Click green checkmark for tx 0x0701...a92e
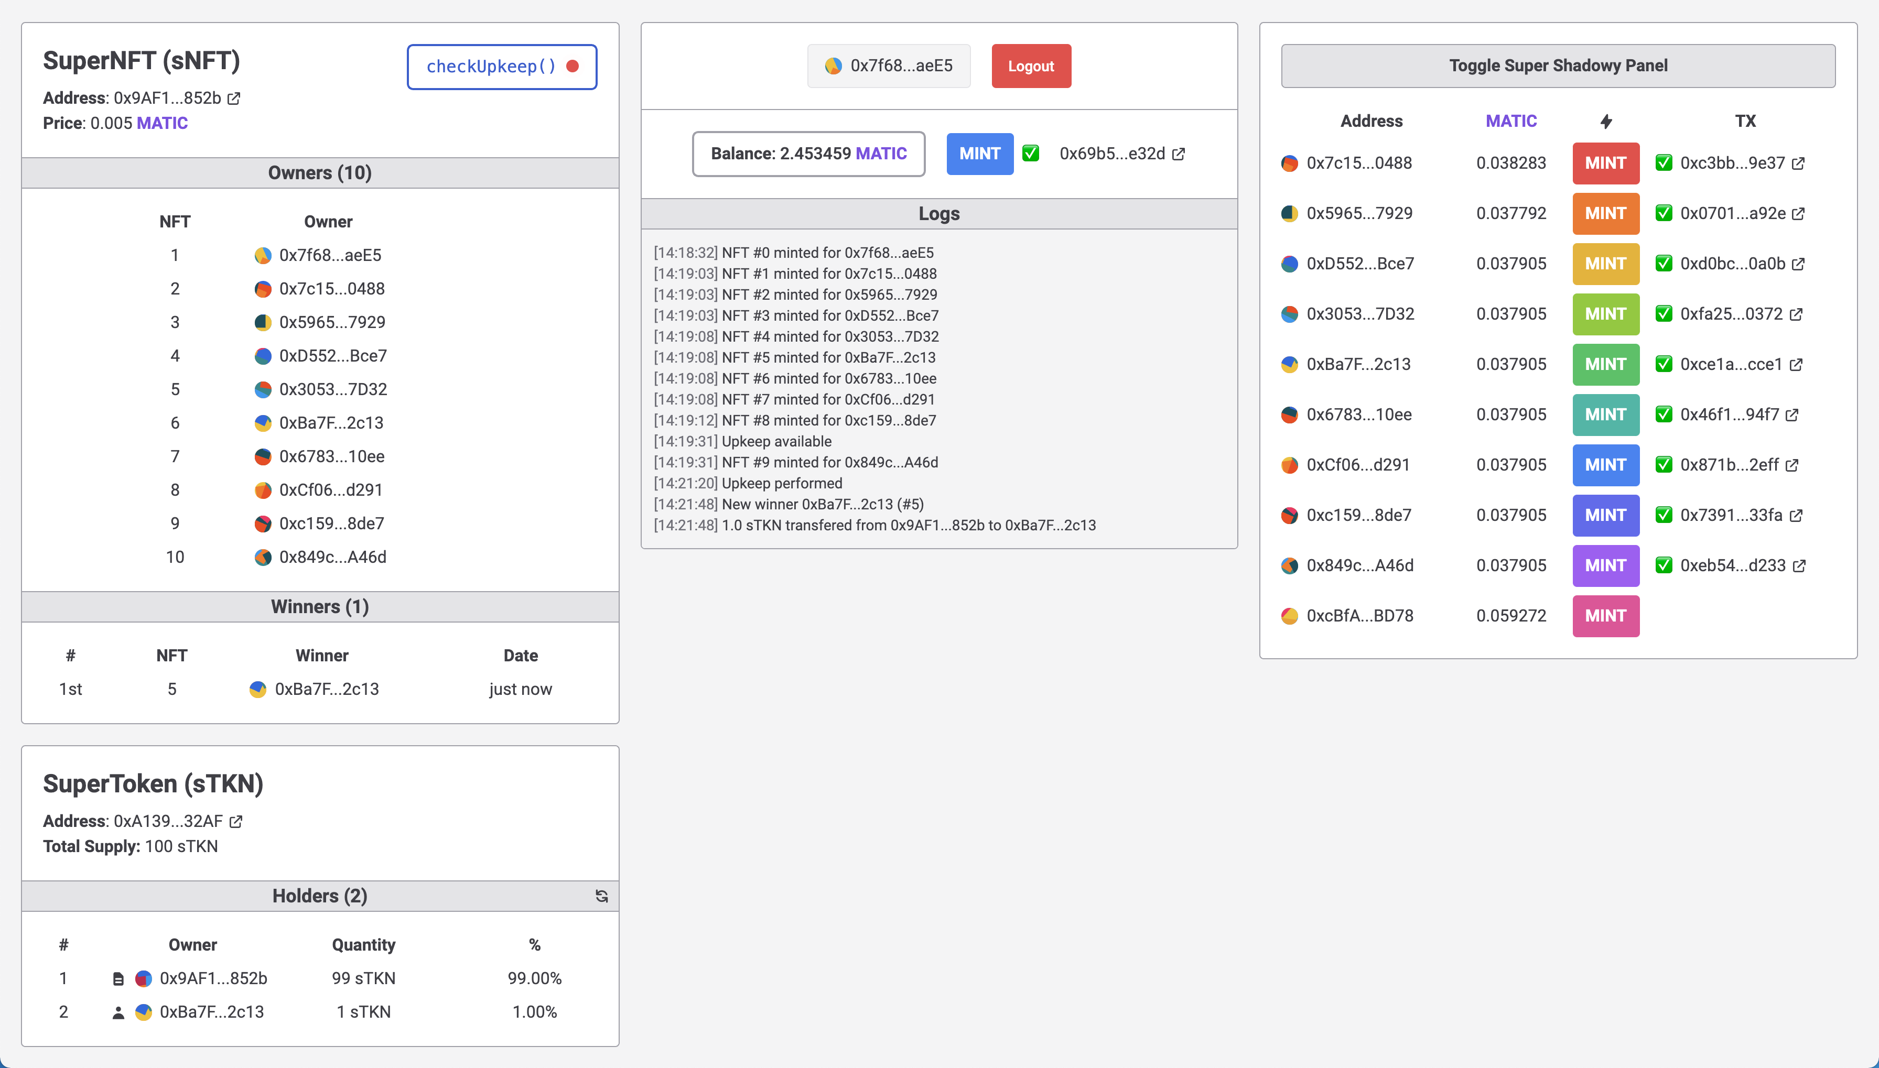The height and width of the screenshot is (1068, 1879). (x=1664, y=213)
